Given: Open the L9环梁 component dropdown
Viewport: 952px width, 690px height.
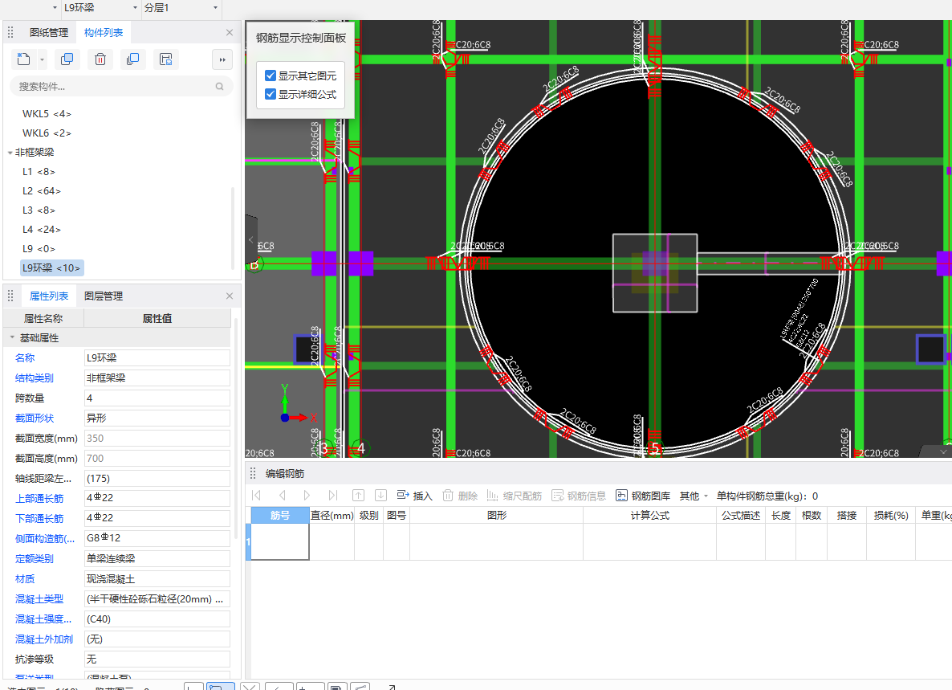Looking at the screenshot, I should 135,8.
